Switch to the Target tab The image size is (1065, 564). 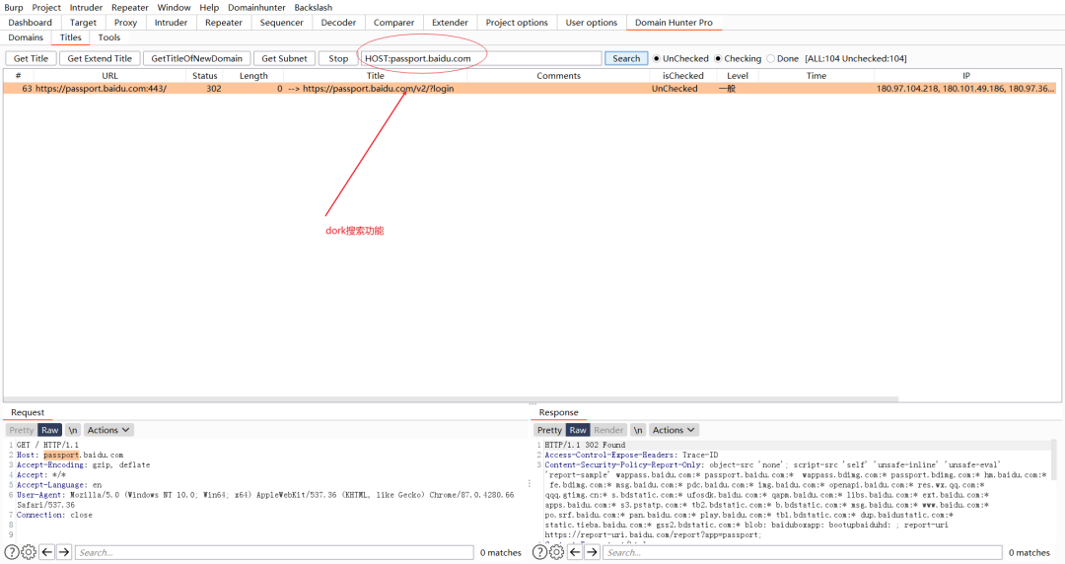83,23
